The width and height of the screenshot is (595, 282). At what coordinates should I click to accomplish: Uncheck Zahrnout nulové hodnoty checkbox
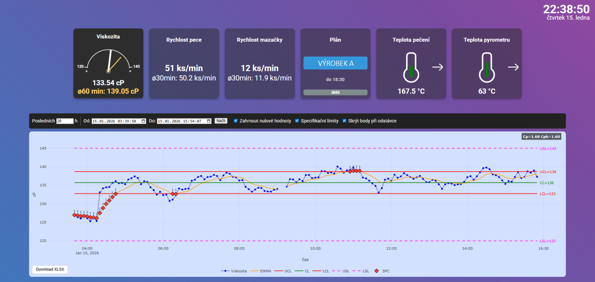236,121
